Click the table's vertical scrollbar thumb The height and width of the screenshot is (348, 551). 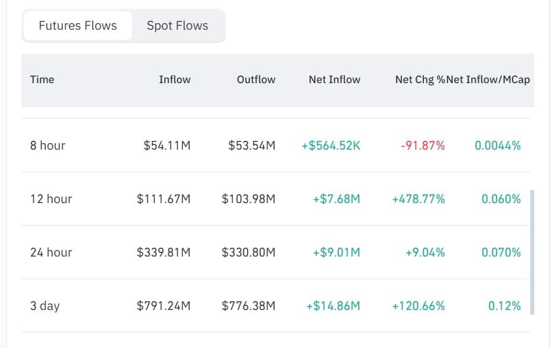point(532,252)
